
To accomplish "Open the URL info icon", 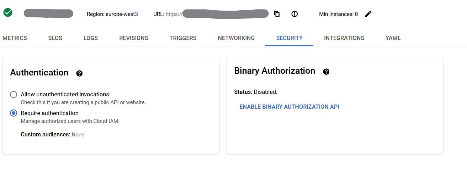I will pyautogui.click(x=294, y=14).
